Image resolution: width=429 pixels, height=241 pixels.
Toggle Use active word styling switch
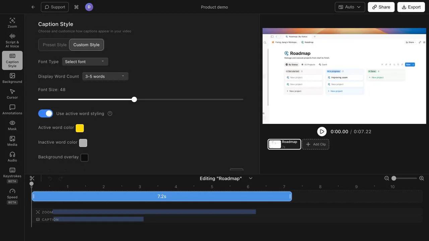(46, 113)
